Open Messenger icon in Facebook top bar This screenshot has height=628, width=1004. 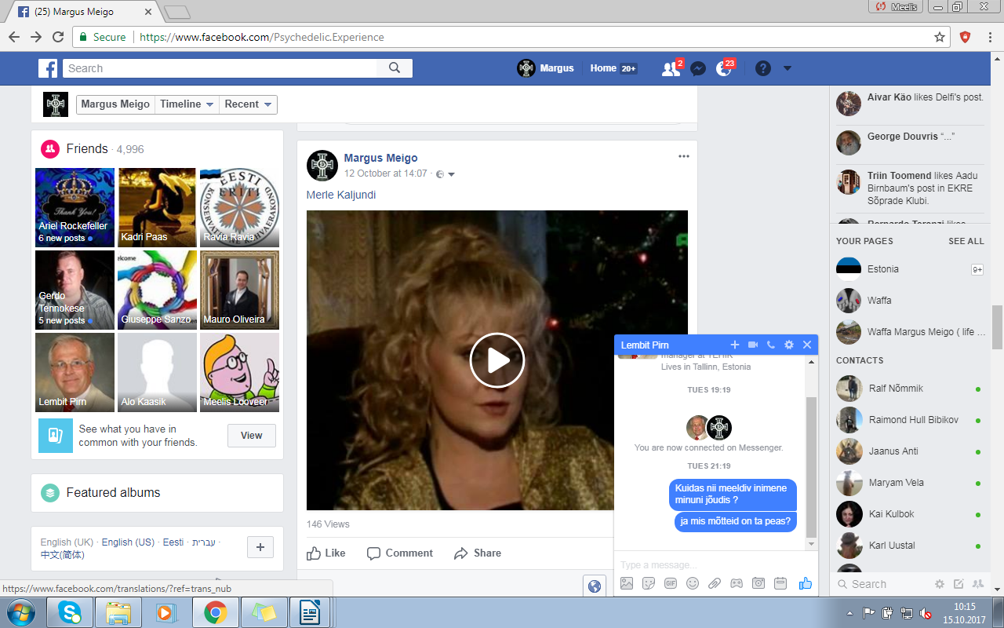[697, 68]
